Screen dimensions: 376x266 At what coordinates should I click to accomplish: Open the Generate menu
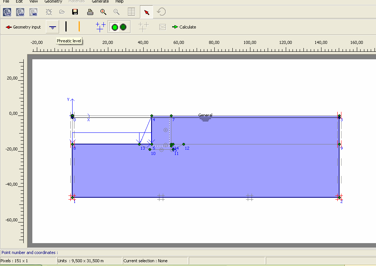click(x=100, y=1)
